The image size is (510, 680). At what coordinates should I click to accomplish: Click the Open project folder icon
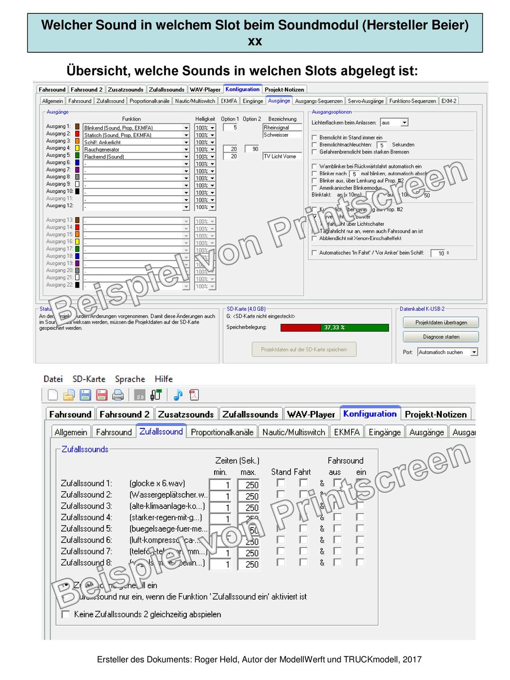[x=69, y=395]
